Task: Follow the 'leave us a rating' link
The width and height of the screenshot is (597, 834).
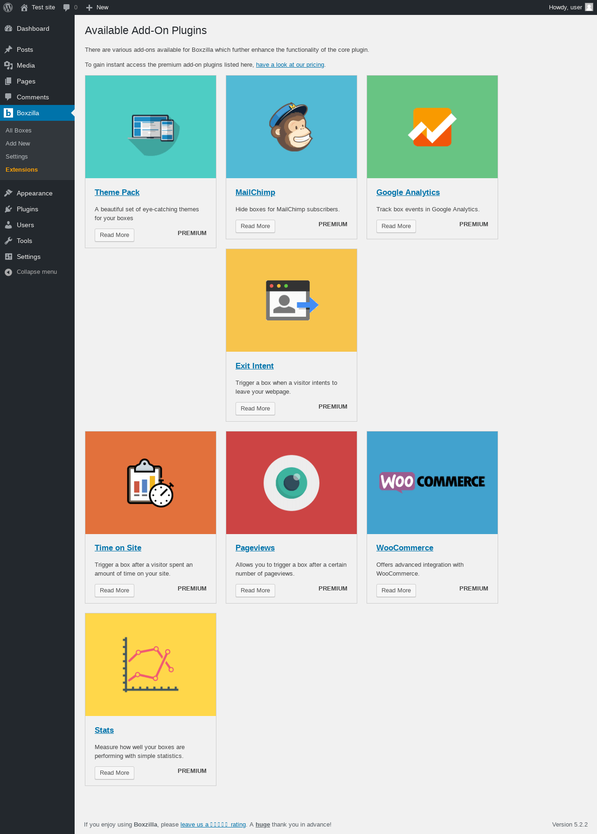Action: point(213,825)
